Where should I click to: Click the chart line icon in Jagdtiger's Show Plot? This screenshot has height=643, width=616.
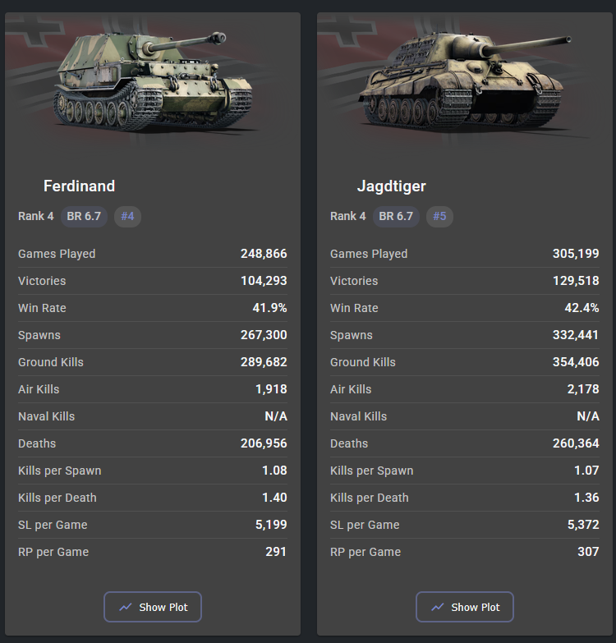click(438, 607)
